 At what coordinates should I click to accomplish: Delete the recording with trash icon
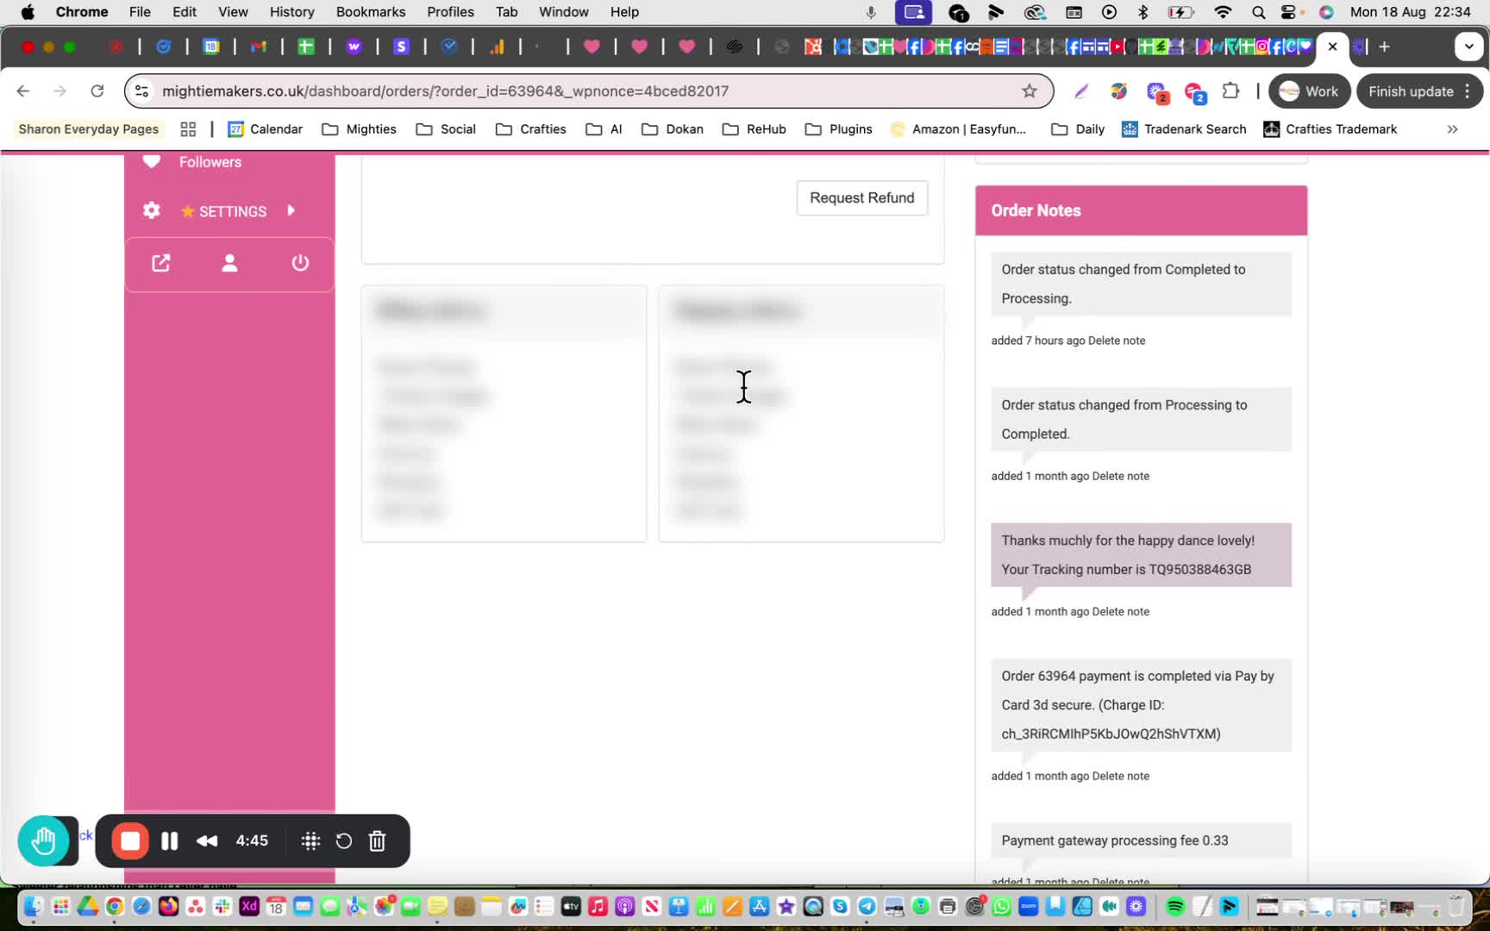[377, 840]
